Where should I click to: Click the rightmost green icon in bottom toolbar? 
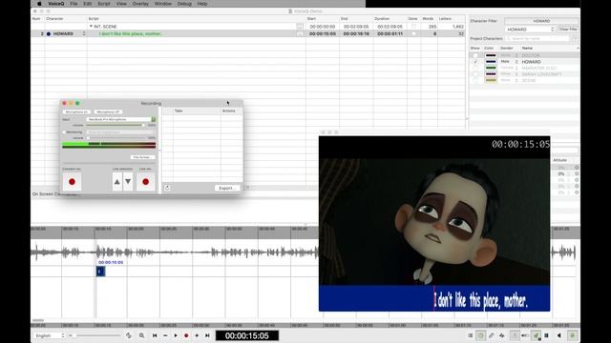tap(573, 335)
